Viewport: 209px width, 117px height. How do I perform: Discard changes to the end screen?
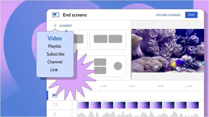coord(168,15)
